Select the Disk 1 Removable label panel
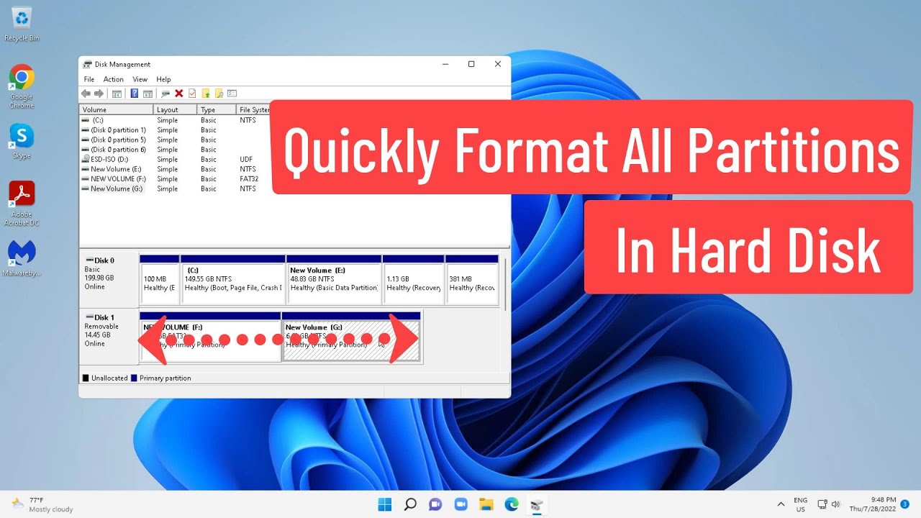The height and width of the screenshot is (518, 921). 109,337
